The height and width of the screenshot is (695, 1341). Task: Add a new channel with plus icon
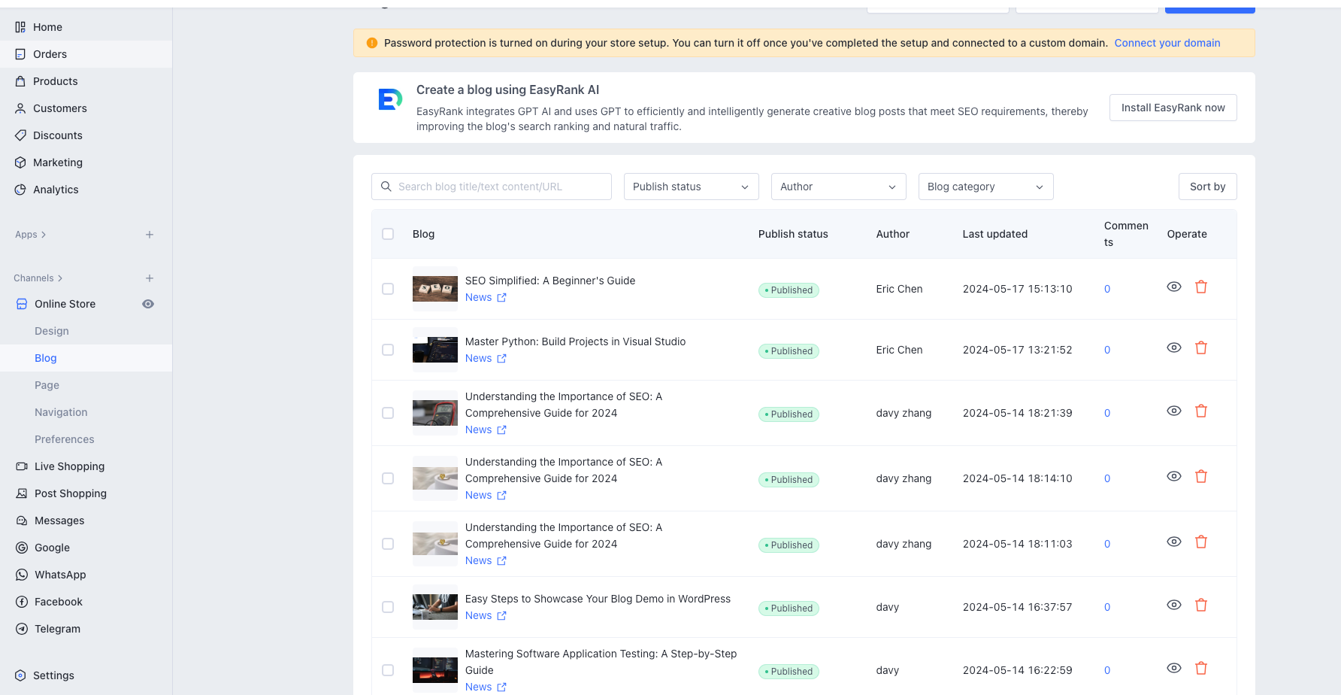(x=150, y=278)
